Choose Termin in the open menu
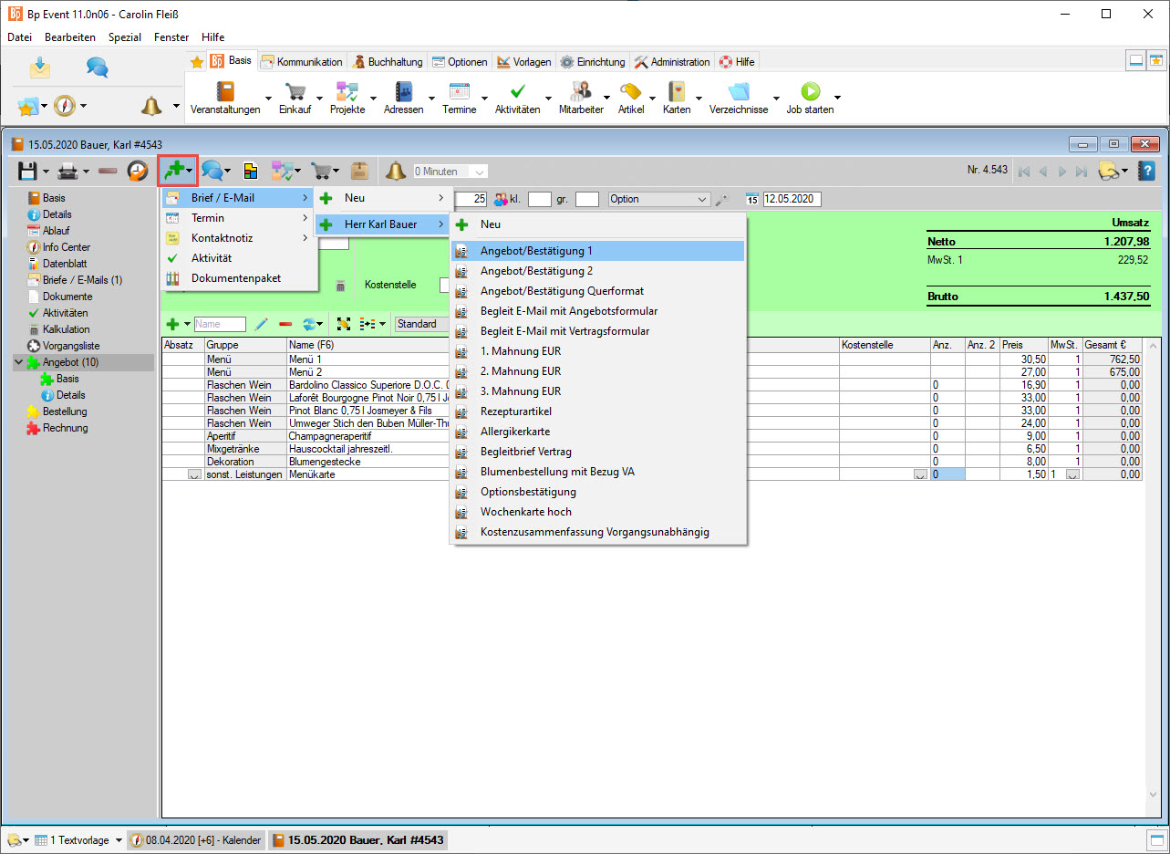The image size is (1170, 854). click(x=208, y=218)
